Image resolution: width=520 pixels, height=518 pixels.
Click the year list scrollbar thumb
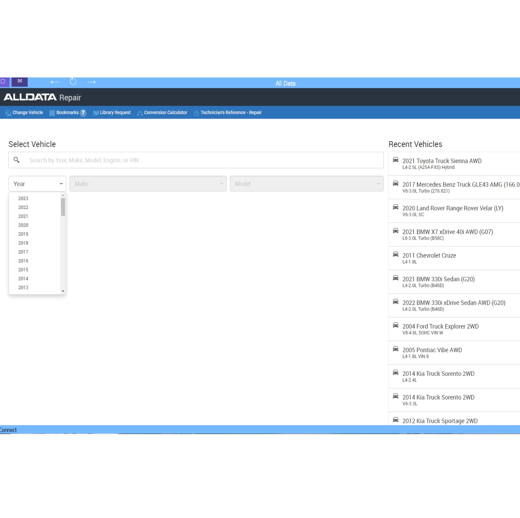pos(63,207)
